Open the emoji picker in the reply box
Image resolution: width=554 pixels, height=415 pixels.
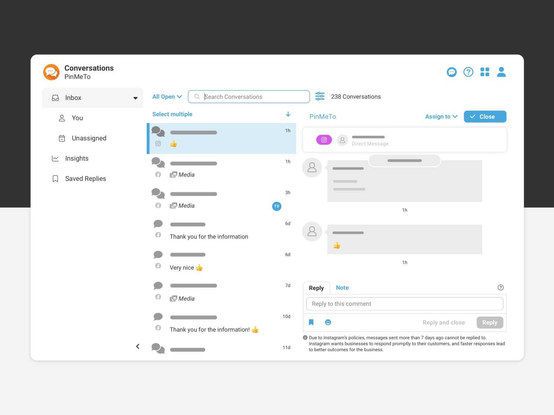(328, 322)
